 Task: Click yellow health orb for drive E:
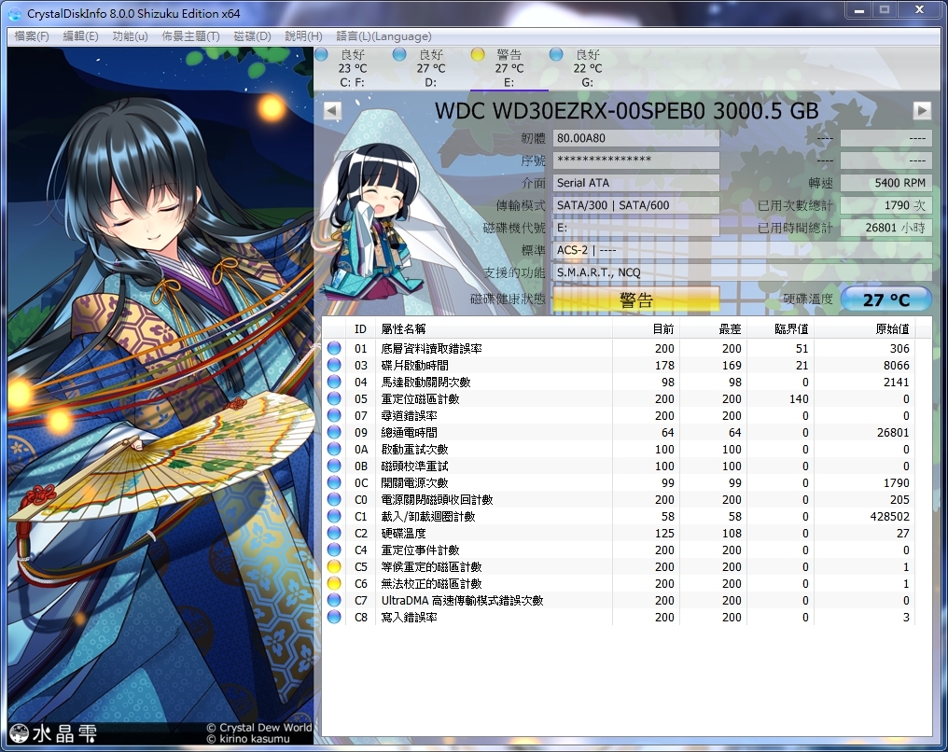click(x=478, y=54)
